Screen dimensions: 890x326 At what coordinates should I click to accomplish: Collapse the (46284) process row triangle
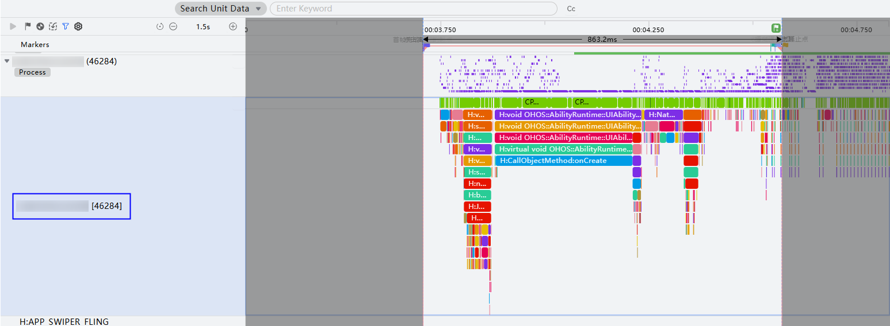pos(7,61)
